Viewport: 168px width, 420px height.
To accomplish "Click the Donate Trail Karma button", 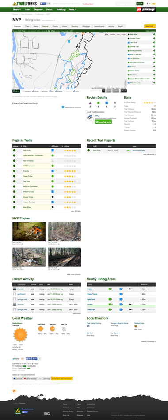I will [x=103, y=122].
